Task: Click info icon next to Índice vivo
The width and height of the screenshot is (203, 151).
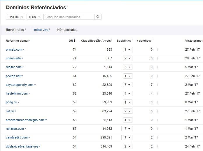Action: (x=50, y=29)
